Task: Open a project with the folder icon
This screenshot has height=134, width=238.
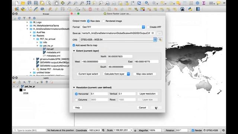Action: [23, 3]
